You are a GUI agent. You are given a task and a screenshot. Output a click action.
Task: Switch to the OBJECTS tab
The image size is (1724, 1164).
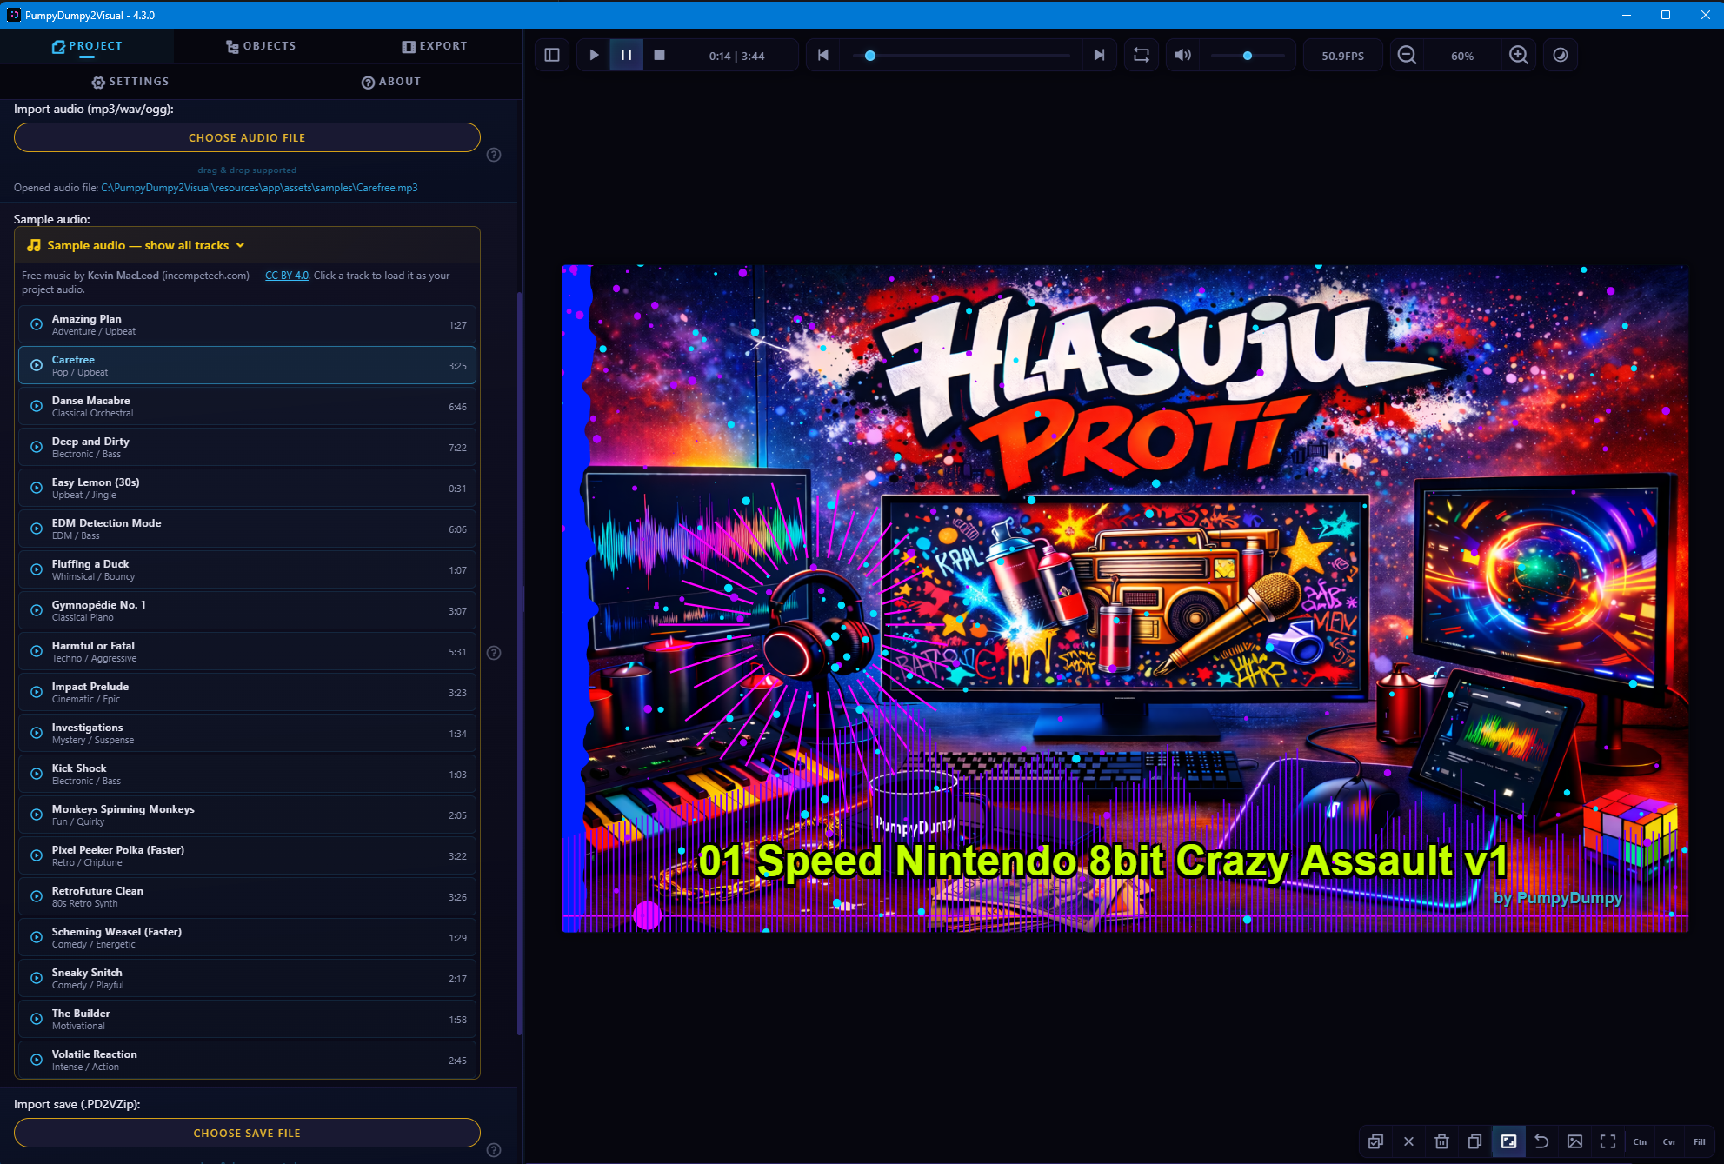[x=260, y=45]
